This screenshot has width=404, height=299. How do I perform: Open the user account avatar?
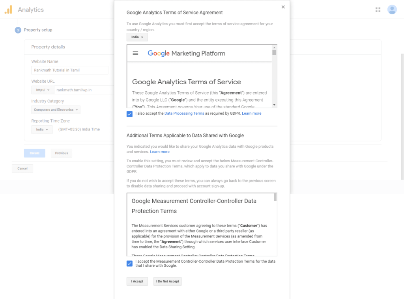point(392,10)
